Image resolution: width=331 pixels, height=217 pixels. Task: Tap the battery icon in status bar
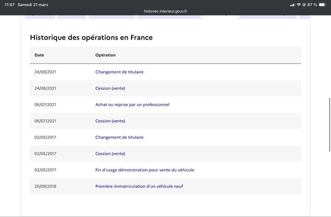(x=323, y=5)
